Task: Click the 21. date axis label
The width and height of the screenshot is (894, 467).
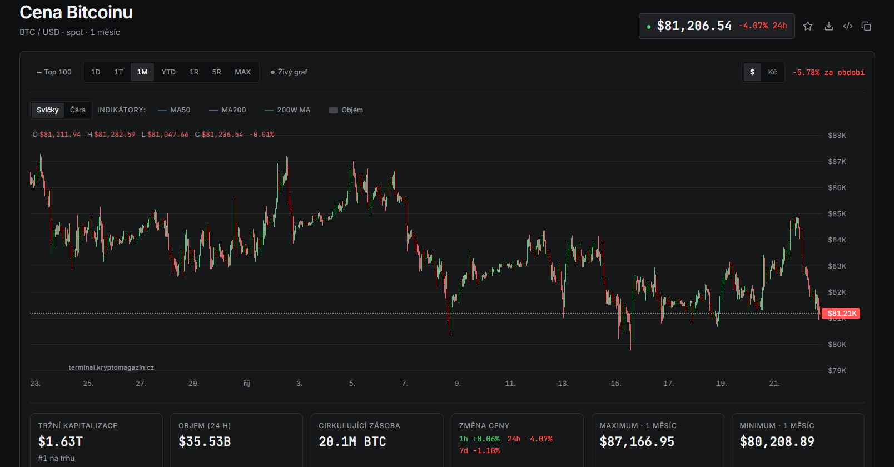Action: [774, 384]
